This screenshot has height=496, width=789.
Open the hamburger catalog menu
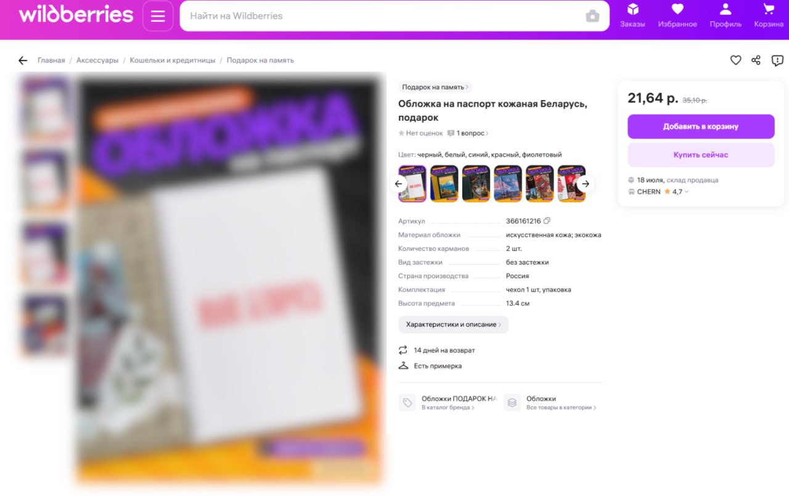pyautogui.click(x=158, y=16)
